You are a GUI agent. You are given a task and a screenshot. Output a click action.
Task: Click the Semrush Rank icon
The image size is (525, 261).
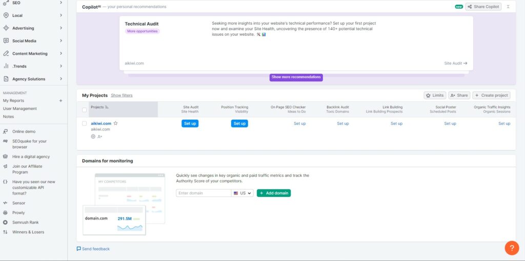coord(5,222)
